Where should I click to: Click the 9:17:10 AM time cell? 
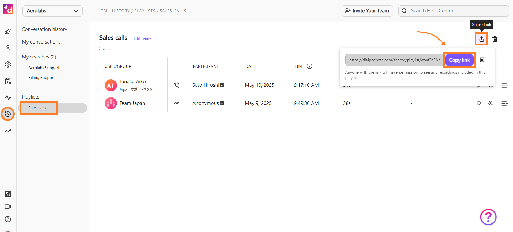pos(306,85)
